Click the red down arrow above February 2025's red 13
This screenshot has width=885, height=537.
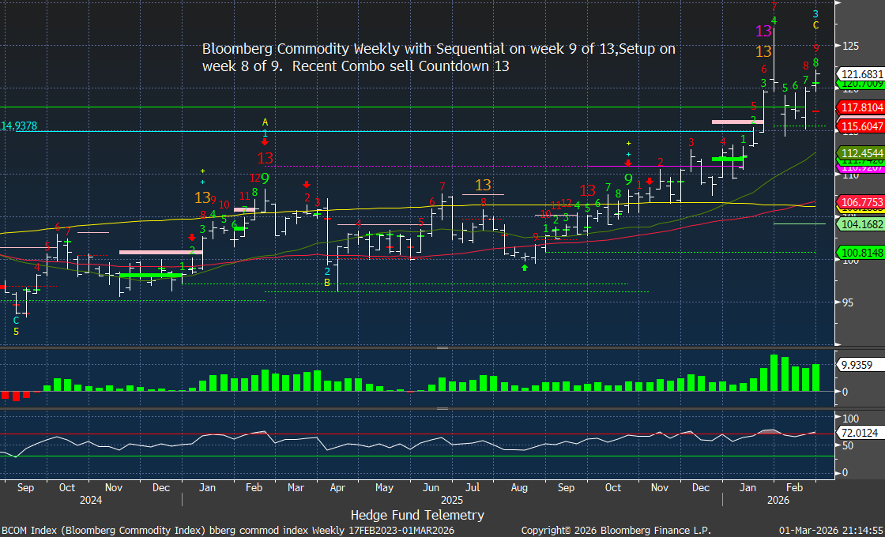[x=265, y=142]
